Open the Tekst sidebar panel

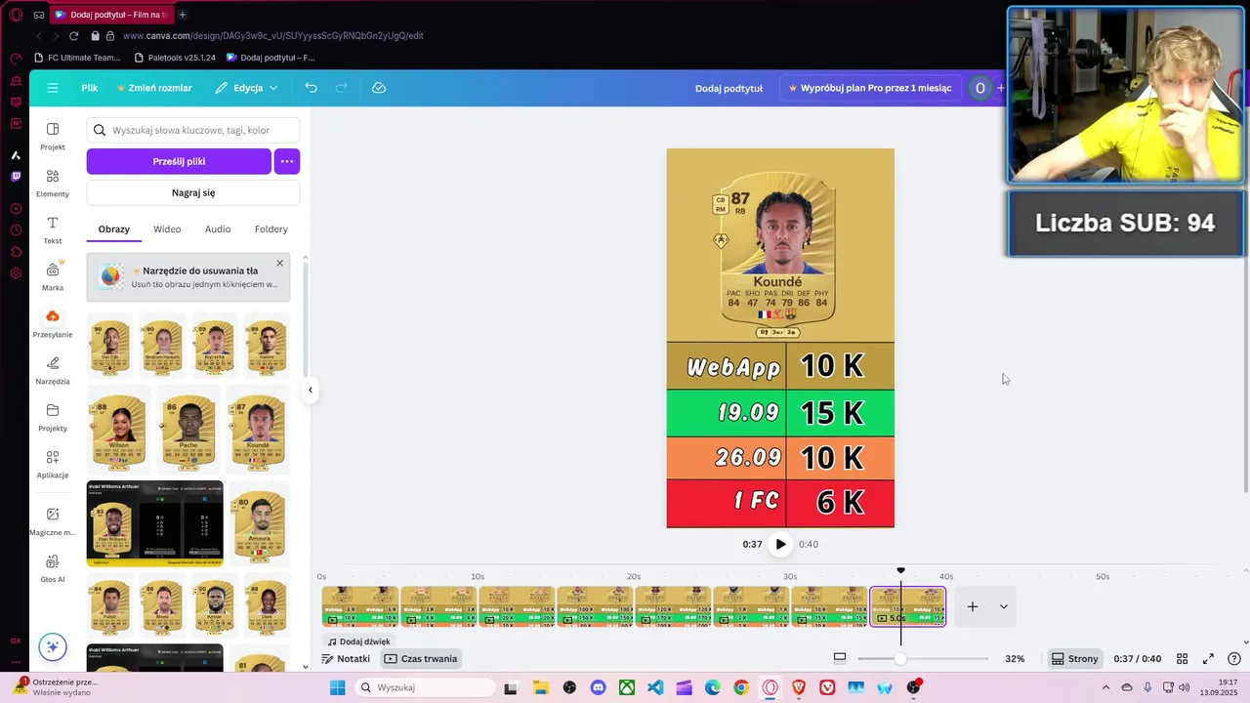(53, 229)
